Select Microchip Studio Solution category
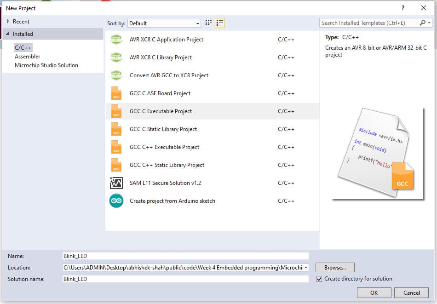Screen dimensions: 437x304 (x=46, y=65)
